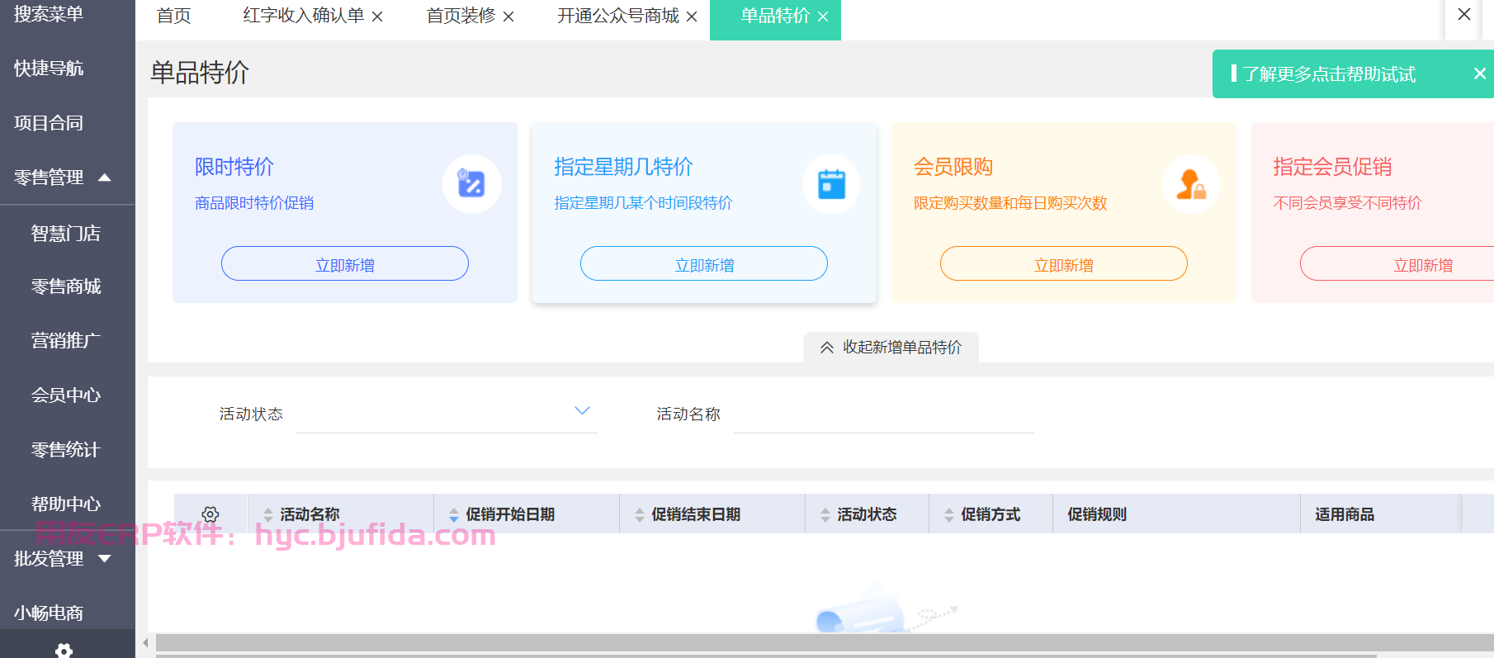Click the 指定会员促销 card title

[1332, 167]
